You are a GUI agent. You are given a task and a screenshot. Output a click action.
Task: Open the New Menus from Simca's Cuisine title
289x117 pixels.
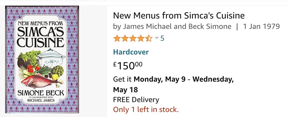(x=179, y=16)
